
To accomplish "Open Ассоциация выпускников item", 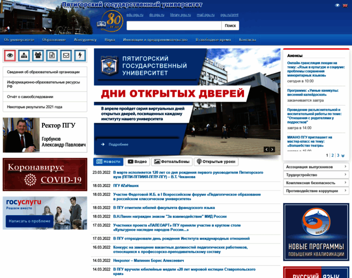I will [316, 167].
